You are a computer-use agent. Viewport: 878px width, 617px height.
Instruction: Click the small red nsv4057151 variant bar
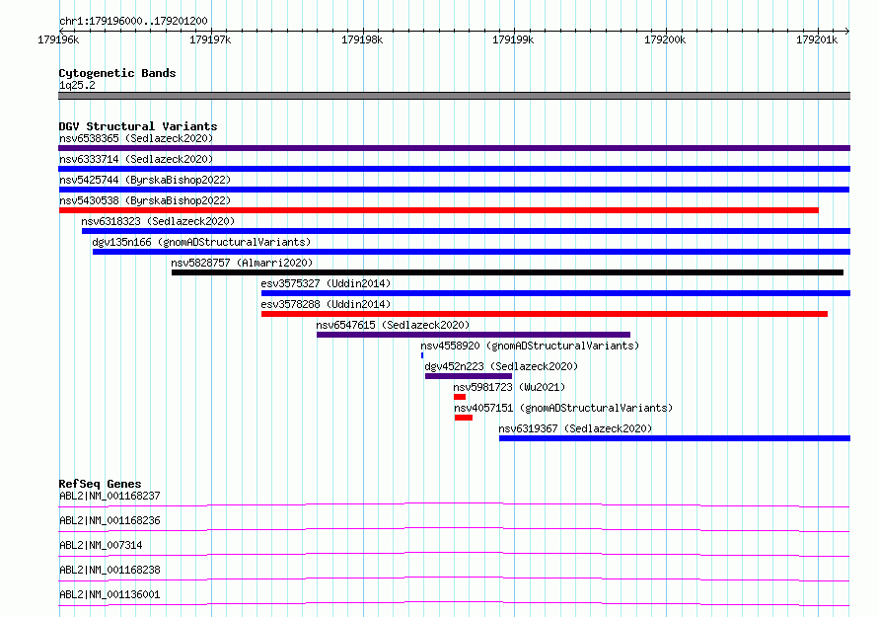[x=464, y=418]
